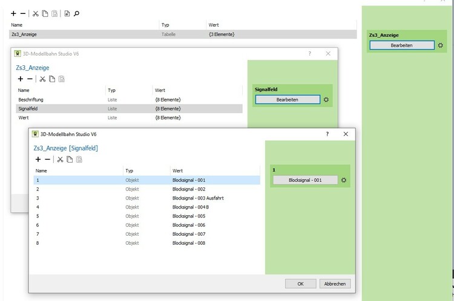
Task: Select the Blocksignal - 007 row
Action: [x=147, y=234]
